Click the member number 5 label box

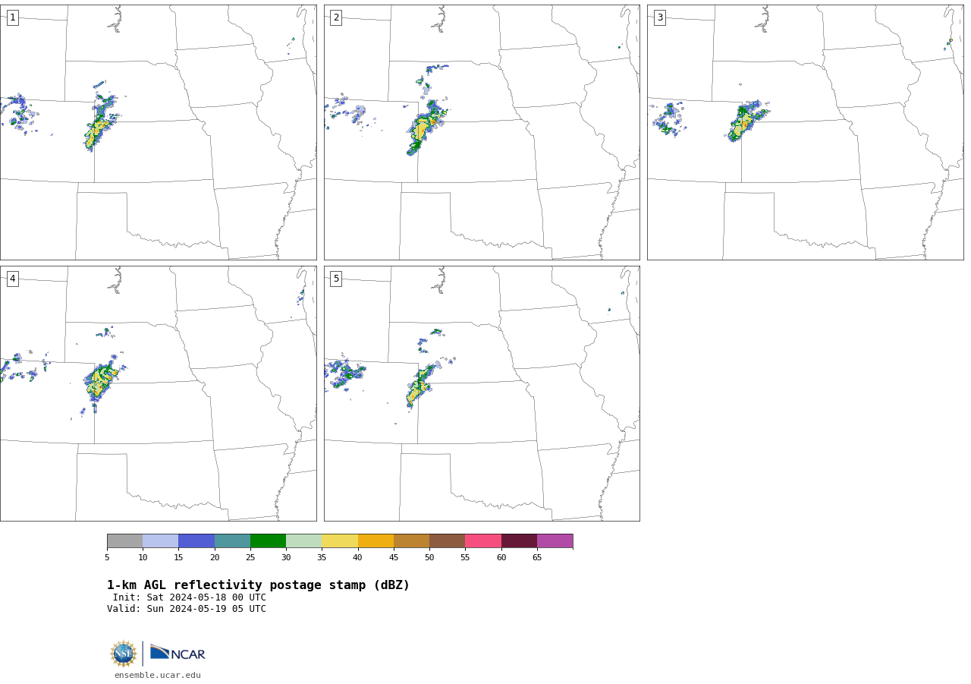click(x=336, y=279)
